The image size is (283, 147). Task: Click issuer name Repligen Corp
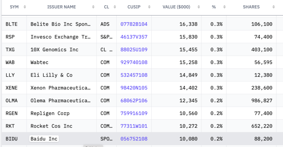tap(50, 114)
